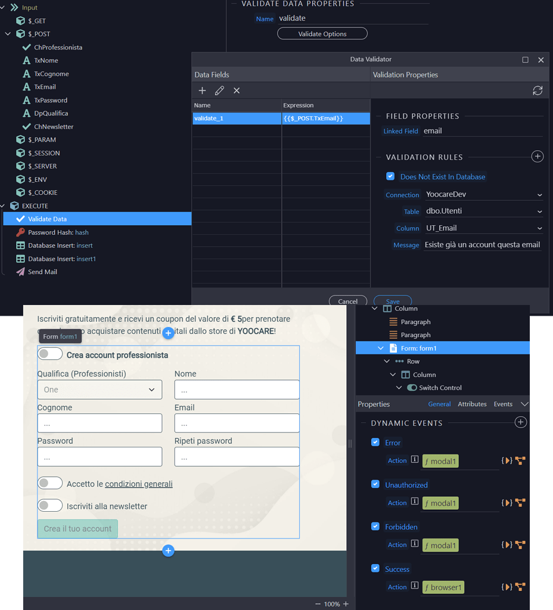Click the pencil edit field icon
Image resolution: width=553 pixels, height=610 pixels.
pyautogui.click(x=219, y=91)
